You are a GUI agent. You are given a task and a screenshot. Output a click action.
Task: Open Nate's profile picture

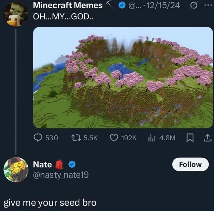(x=16, y=169)
